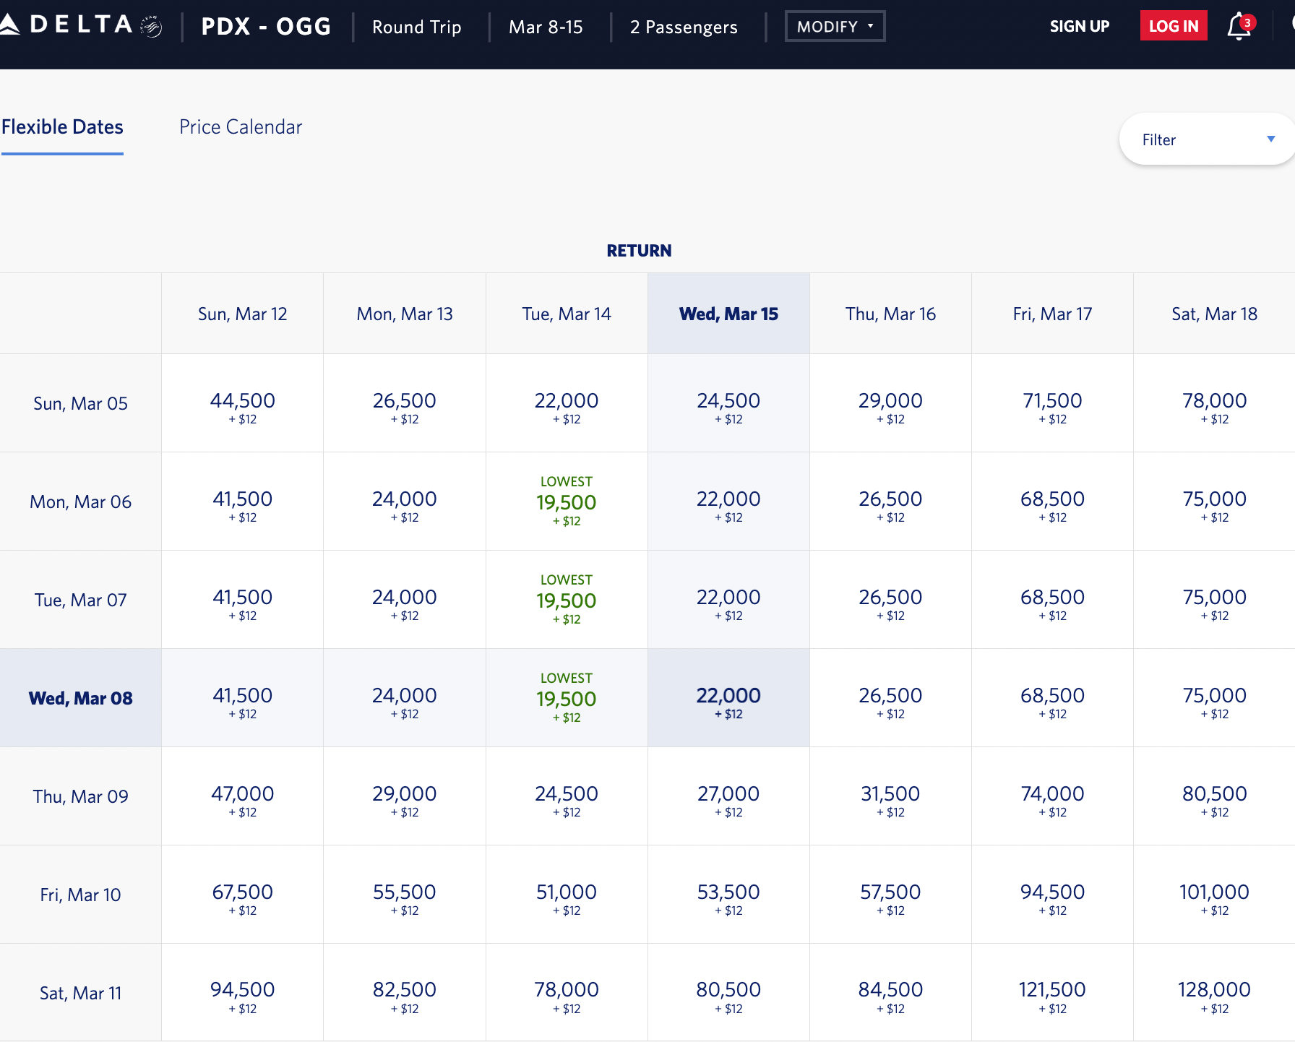Click the Wed, Mar 08 departure row header
Viewport: 1295px width, 1042px height.
coord(80,699)
